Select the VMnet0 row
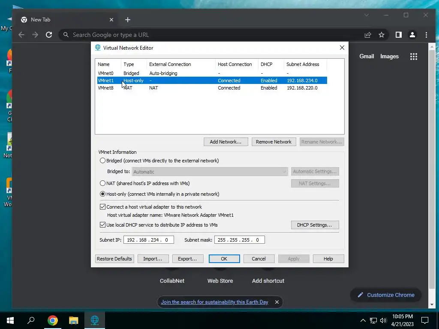 coord(212,73)
